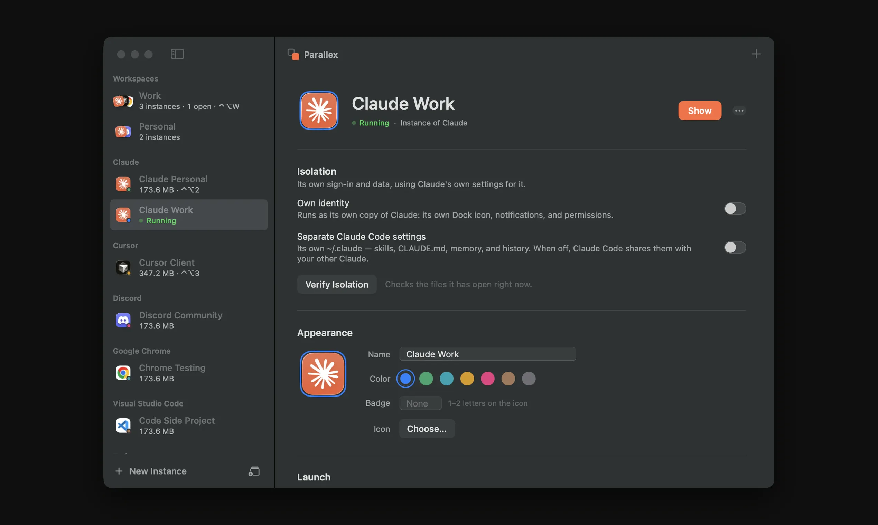878x525 pixels.
Task: Click the green Running status in header
Action: pyautogui.click(x=370, y=123)
